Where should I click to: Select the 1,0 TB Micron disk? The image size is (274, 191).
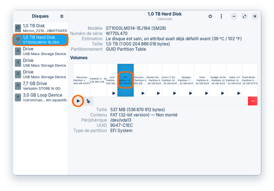40,28
